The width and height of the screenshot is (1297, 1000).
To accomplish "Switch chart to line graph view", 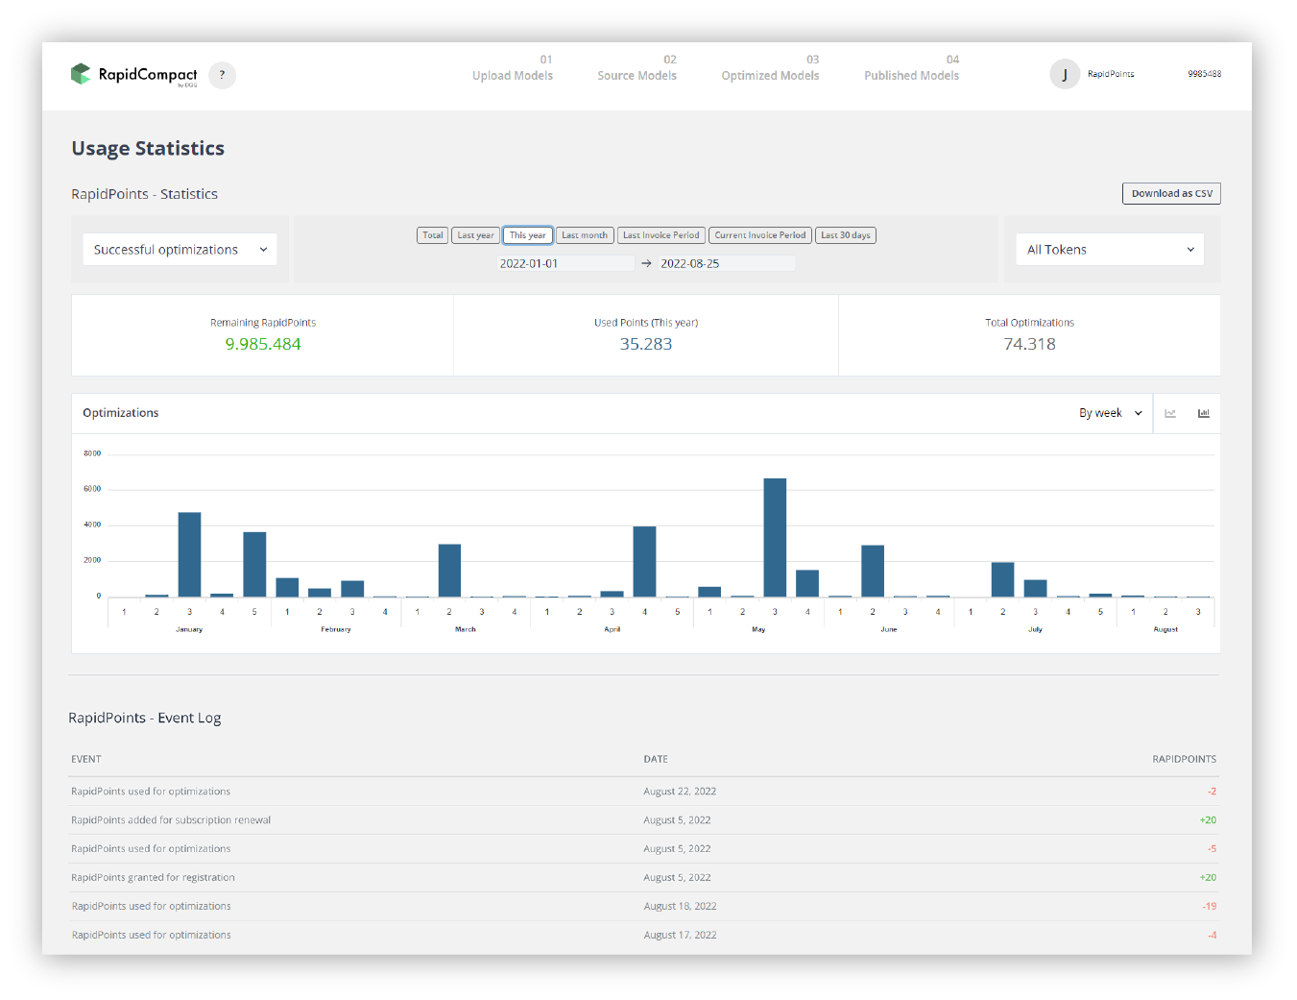I will [x=1170, y=413].
